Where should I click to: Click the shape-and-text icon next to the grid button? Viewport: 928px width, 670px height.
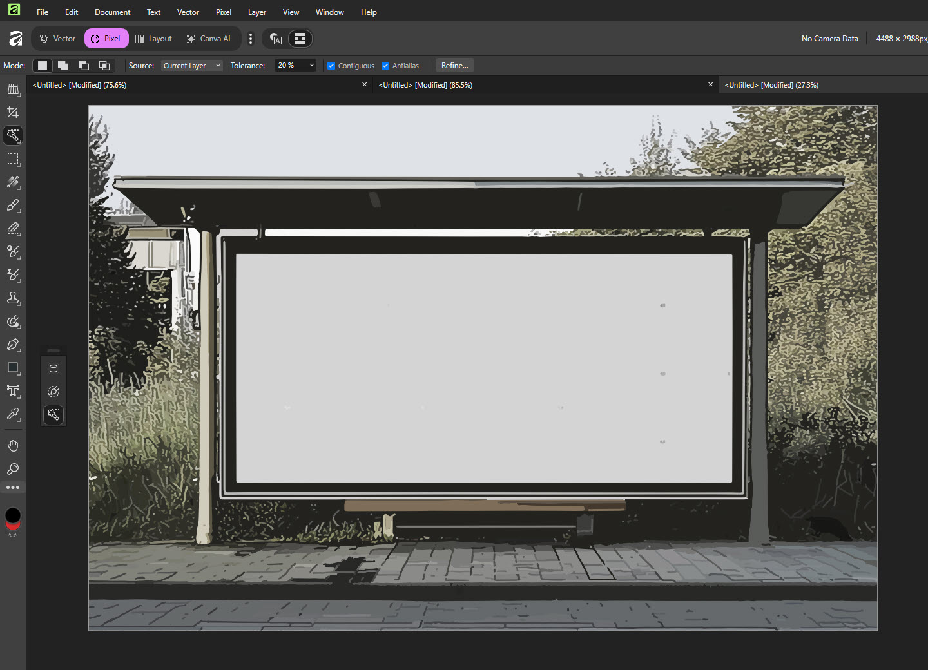tap(276, 39)
